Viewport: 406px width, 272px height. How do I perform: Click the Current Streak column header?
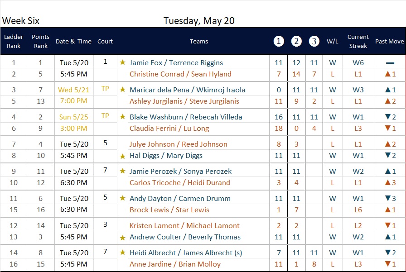[358, 41]
